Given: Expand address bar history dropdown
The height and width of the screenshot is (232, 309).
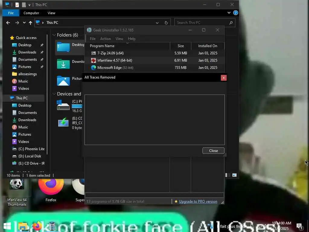Looking at the screenshot, I should tap(157, 23).
